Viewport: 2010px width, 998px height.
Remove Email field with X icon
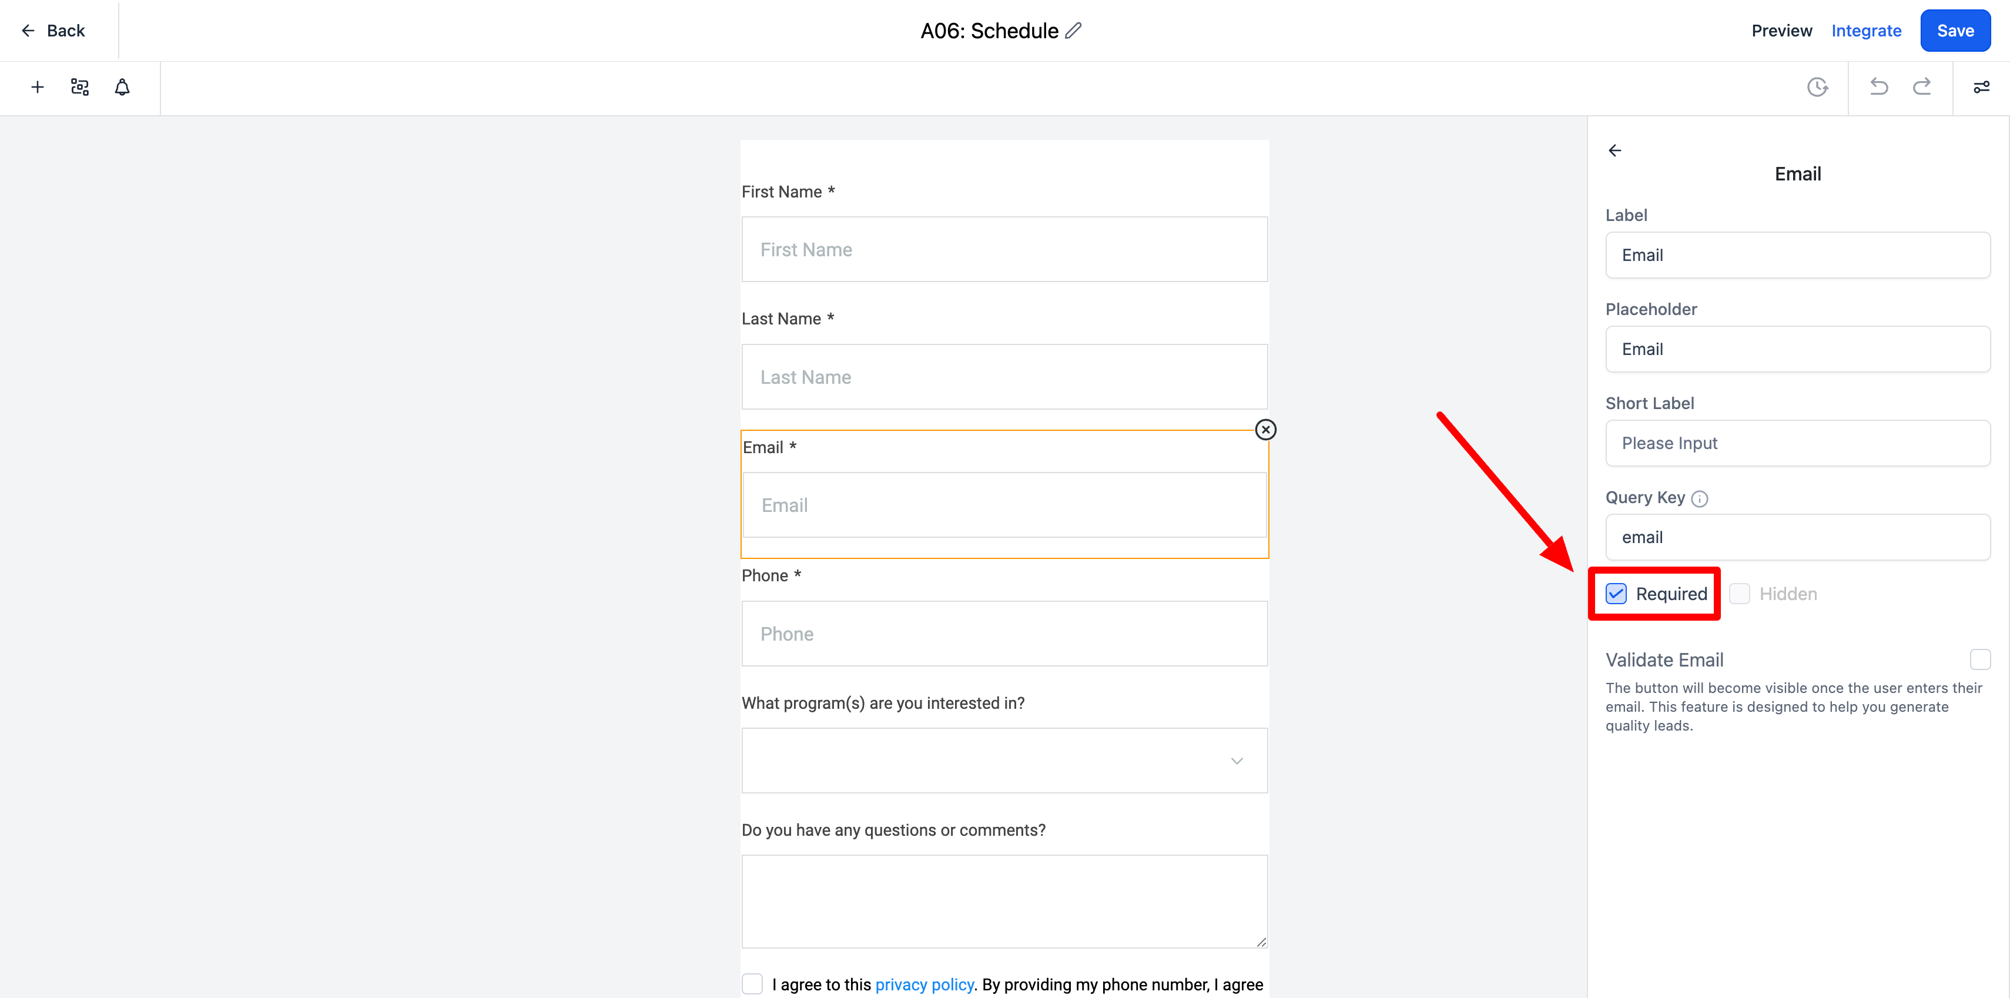point(1265,430)
